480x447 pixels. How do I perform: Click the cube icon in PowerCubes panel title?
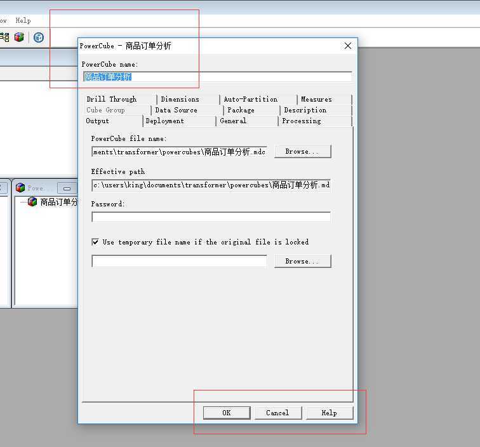pyautogui.click(x=20, y=188)
